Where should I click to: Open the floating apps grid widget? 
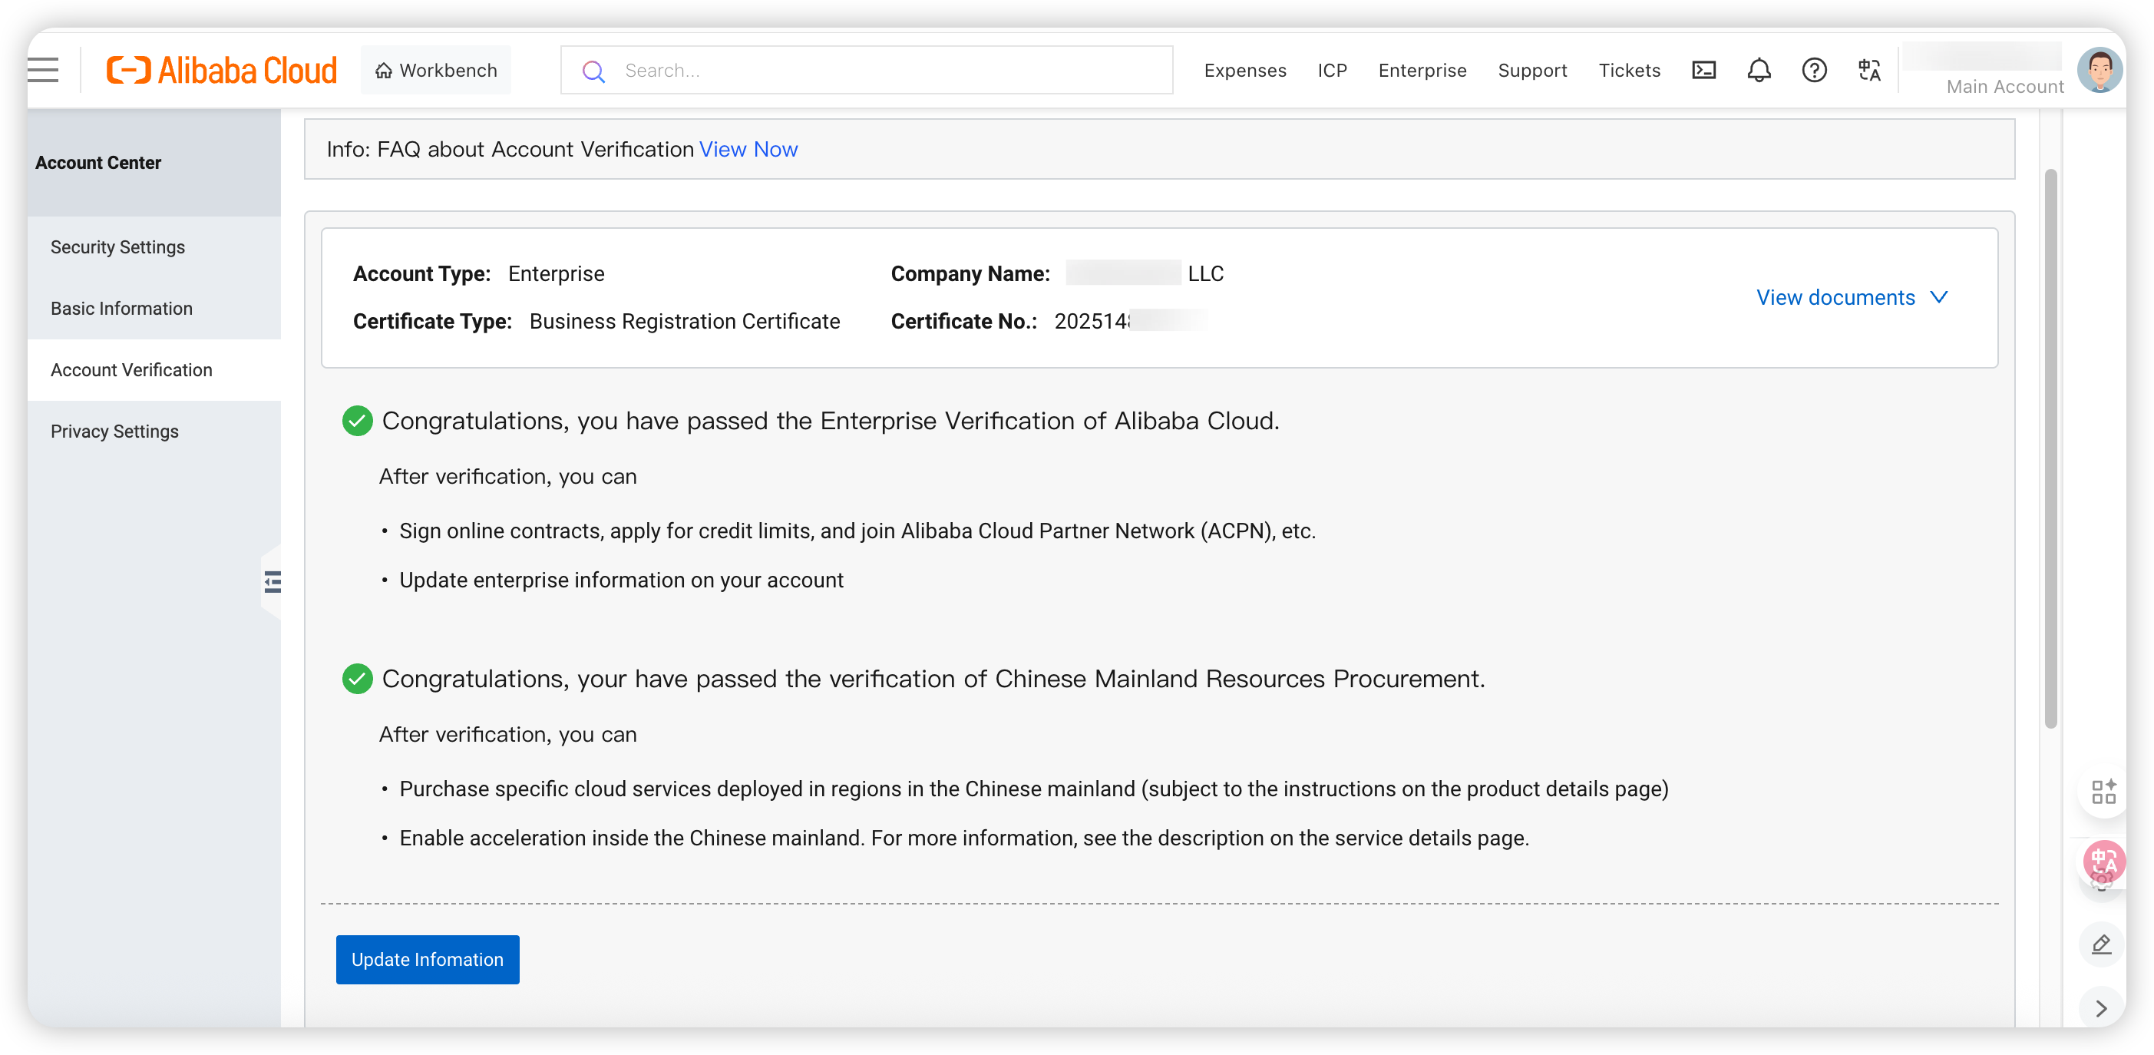click(2103, 792)
